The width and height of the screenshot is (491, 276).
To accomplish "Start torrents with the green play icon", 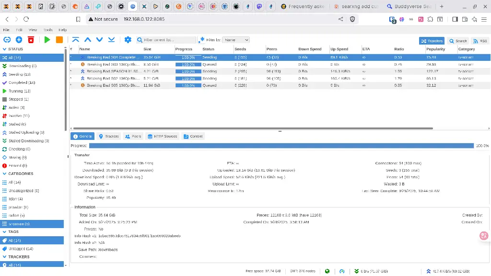I will 47,40.
